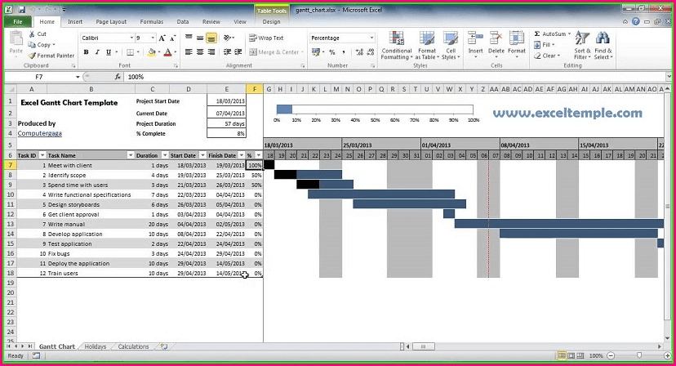The image size is (676, 366).
Task: Click Decrease Decimal icon
Action: 371,52
